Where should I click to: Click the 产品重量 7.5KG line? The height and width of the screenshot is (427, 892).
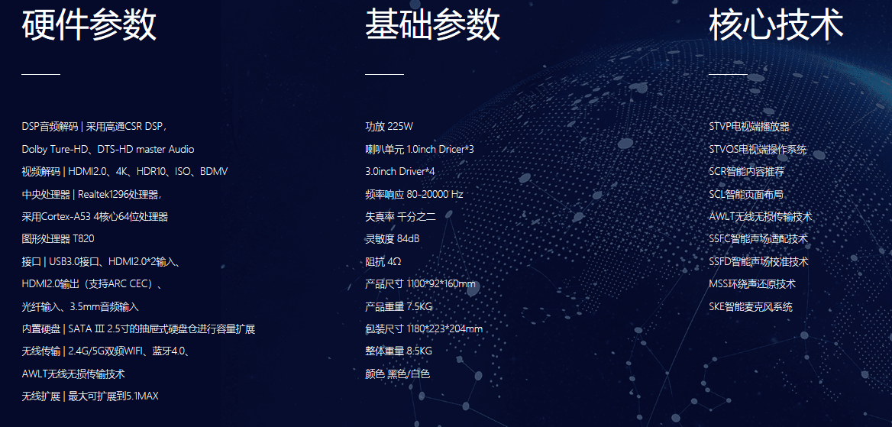pos(399,306)
